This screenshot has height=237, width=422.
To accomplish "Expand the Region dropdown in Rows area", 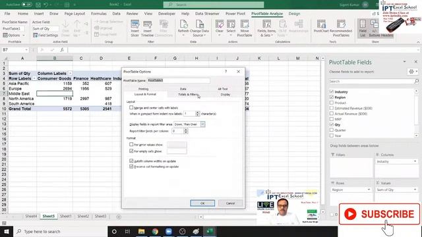I will [x=369, y=190].
